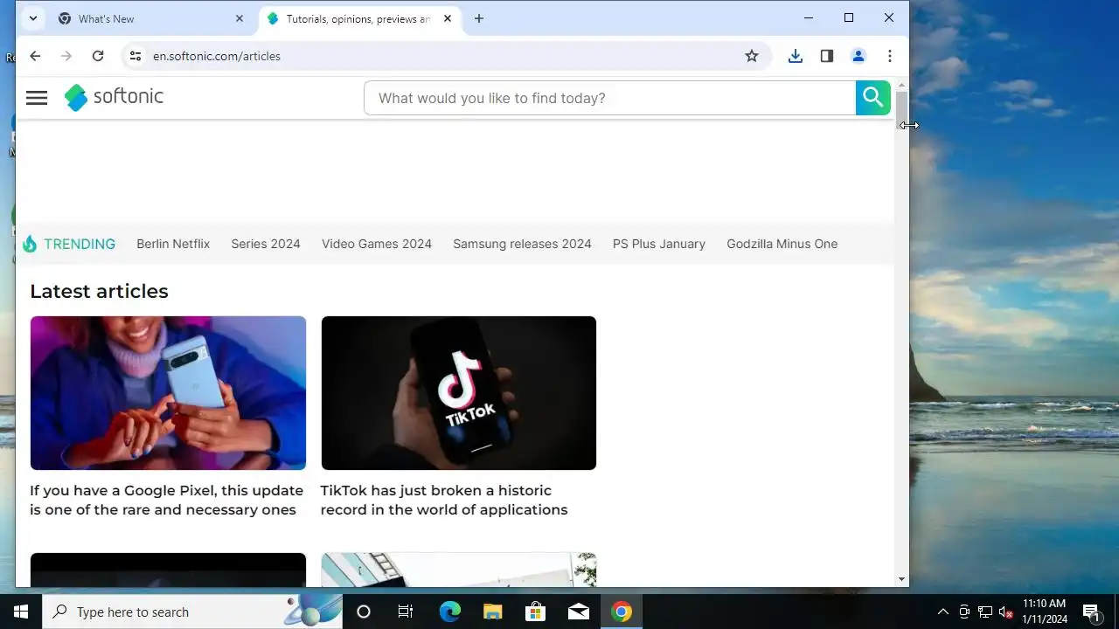Viewport: 1119px width, 629px height.
Task: Reload the current page
Action: coord(98,56)
